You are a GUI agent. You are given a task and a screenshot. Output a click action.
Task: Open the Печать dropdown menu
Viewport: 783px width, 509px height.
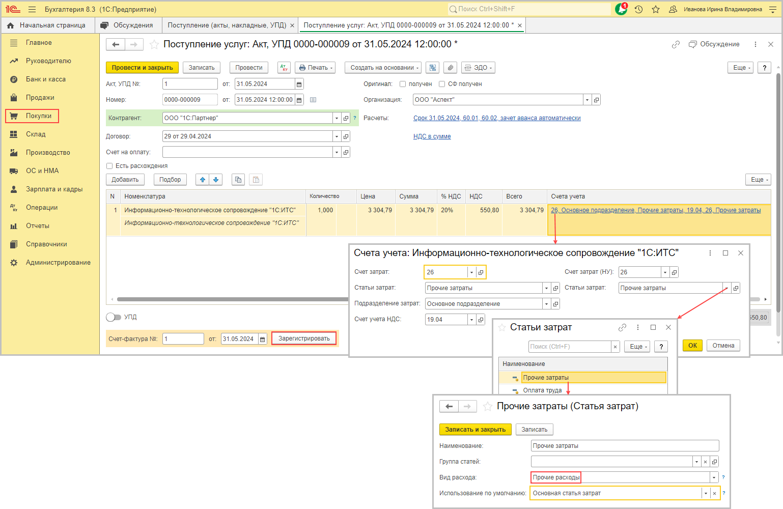(315, 68)
